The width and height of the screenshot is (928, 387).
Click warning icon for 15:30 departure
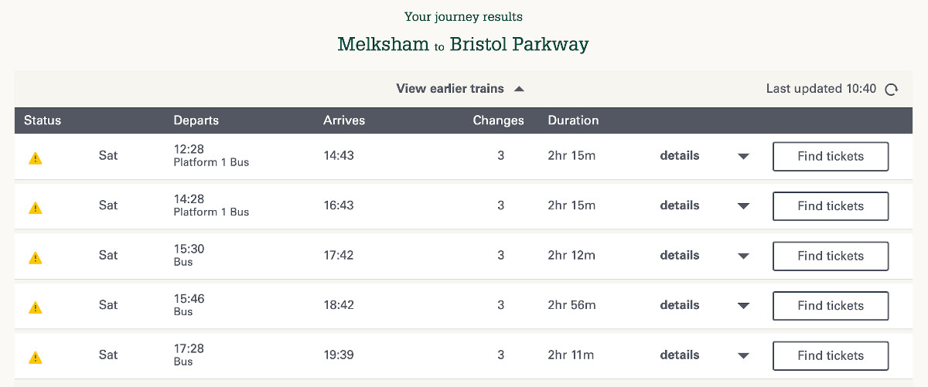pyautogui.click(x=36, y=258)
